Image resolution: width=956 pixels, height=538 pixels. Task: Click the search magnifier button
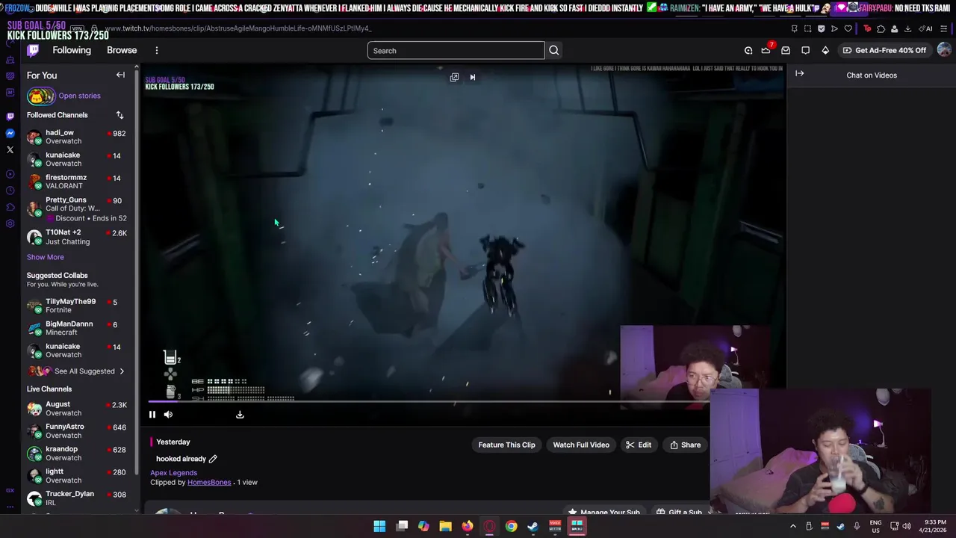pos(553,50)
